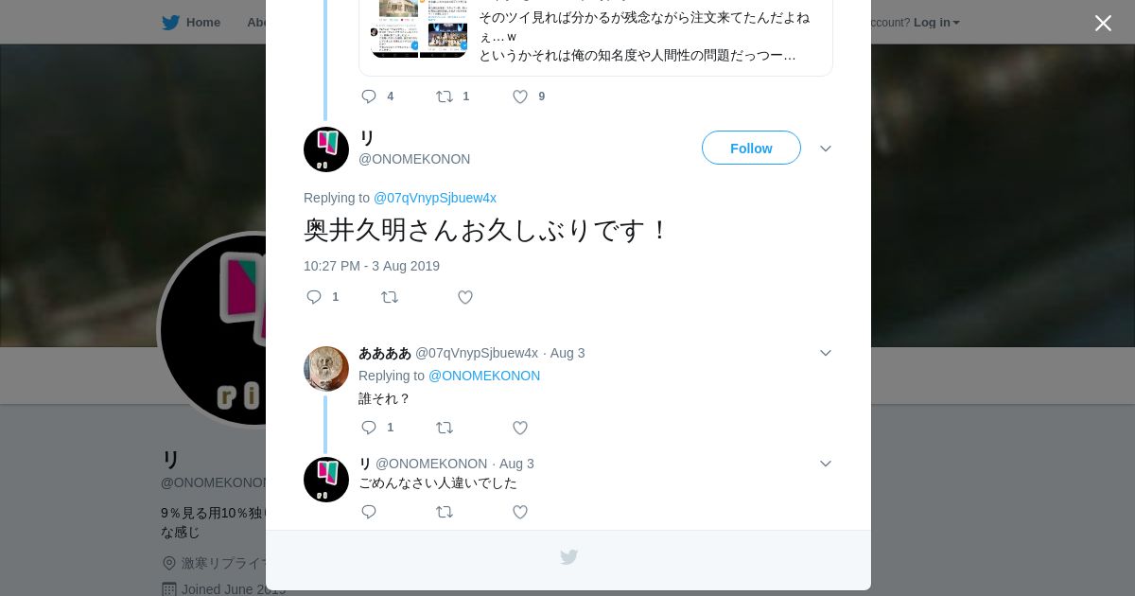Like the last tweet by リ
The height and width of the screenshot is (596, 1135).
tap(520, 512)
